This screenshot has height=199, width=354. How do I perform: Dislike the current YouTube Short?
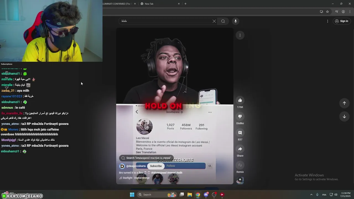(240, 116)
